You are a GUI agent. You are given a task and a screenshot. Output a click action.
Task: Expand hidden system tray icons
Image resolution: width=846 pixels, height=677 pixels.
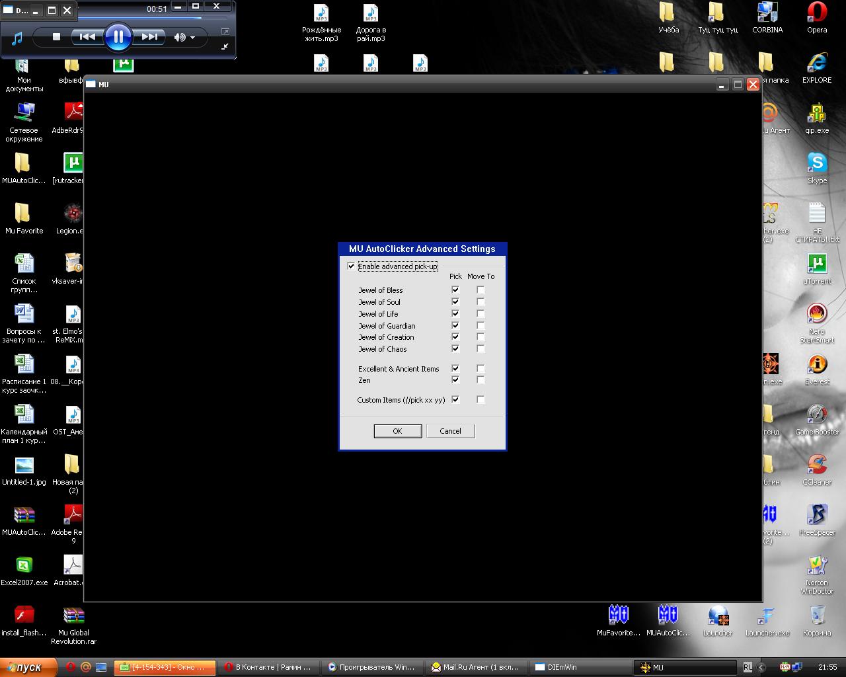(762, 667)
